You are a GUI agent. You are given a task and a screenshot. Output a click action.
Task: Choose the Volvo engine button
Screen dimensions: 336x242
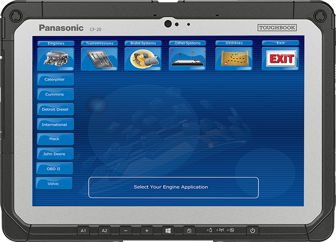[54, 183]
